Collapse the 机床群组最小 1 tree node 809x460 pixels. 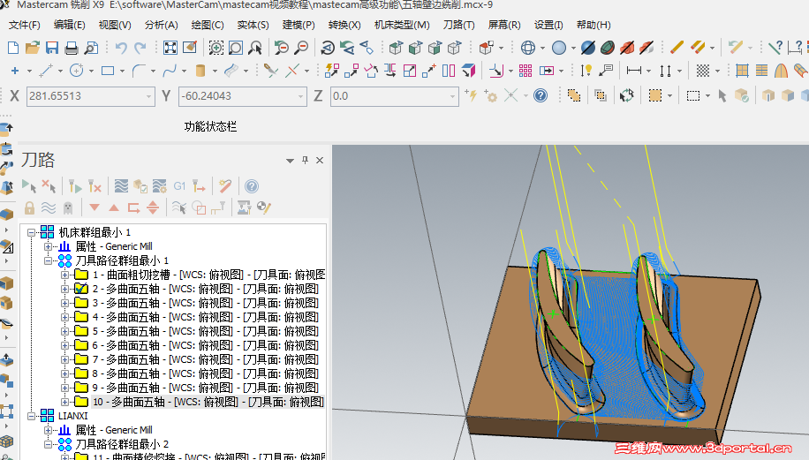coord(32,232)
